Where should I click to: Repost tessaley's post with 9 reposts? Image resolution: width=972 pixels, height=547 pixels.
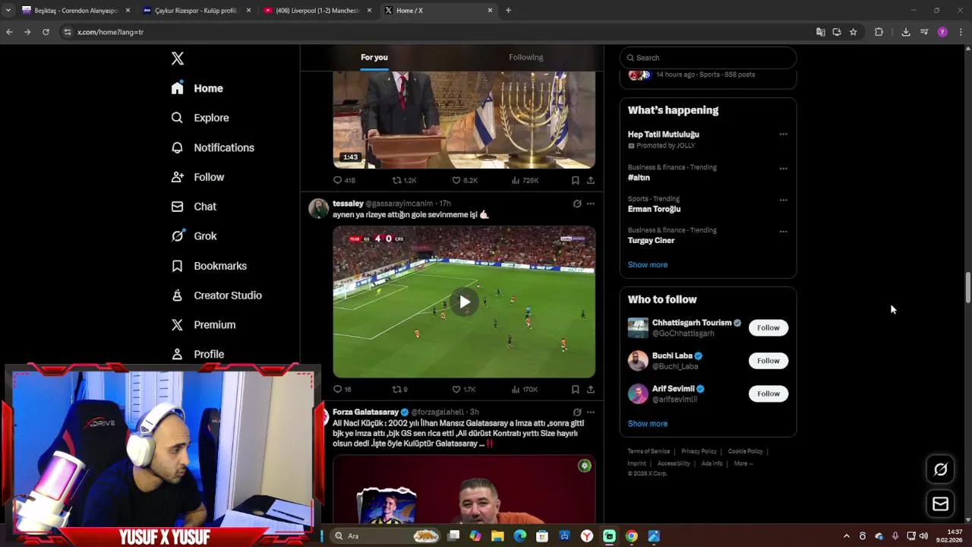pyautogui.click(x=399, y=389)
